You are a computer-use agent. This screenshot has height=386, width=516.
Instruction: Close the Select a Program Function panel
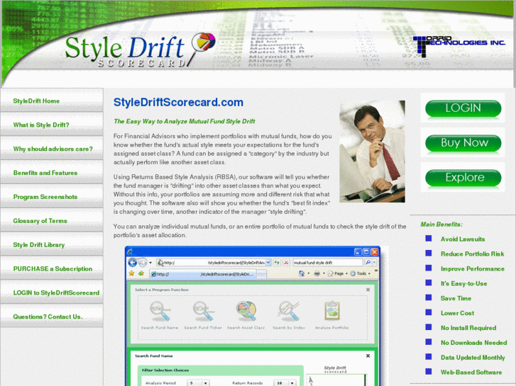pos(368,290)
